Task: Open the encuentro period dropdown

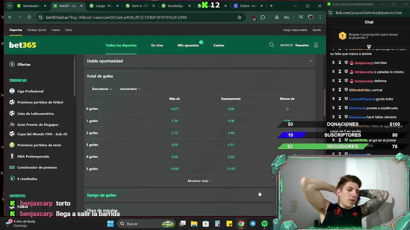Action: [130, 89]
